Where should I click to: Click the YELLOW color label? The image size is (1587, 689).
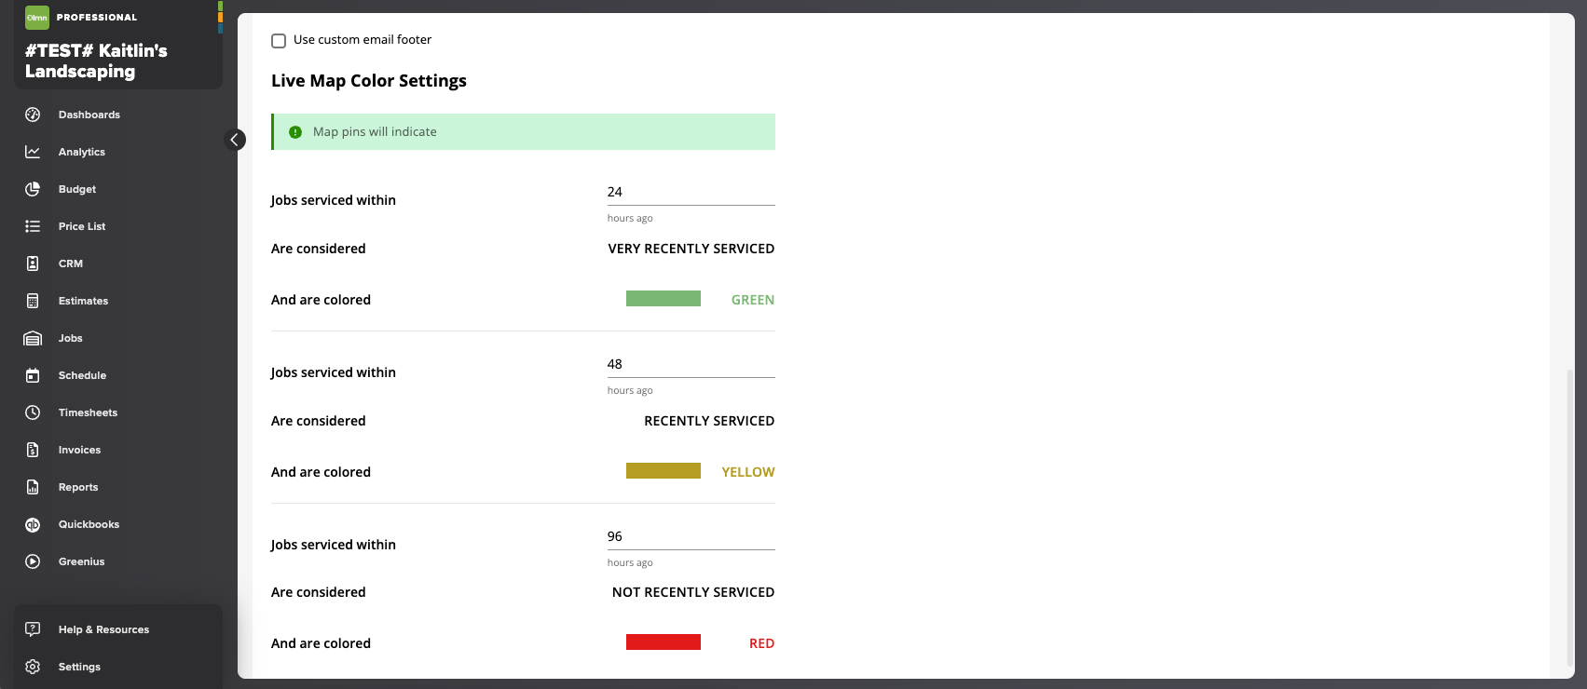tap(748, 472)
